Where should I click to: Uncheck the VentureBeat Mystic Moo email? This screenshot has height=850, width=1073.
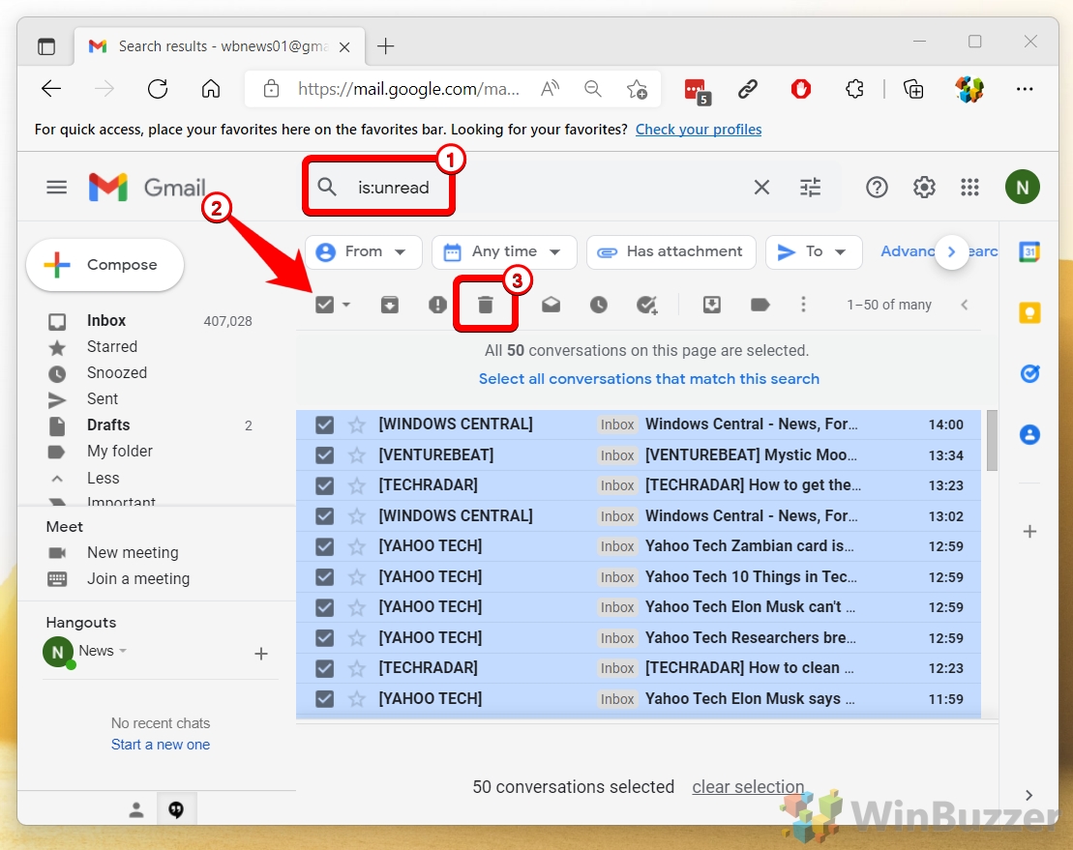tap(324, 455)
